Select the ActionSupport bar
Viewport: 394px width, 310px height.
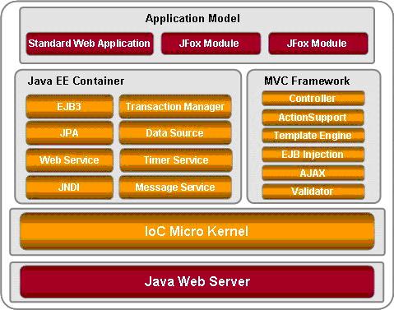coord(313,118)
